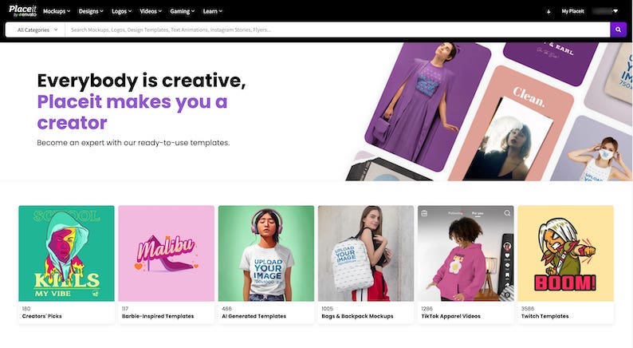Go to My Placeit
633x348 pixels.
pos(572,11)
